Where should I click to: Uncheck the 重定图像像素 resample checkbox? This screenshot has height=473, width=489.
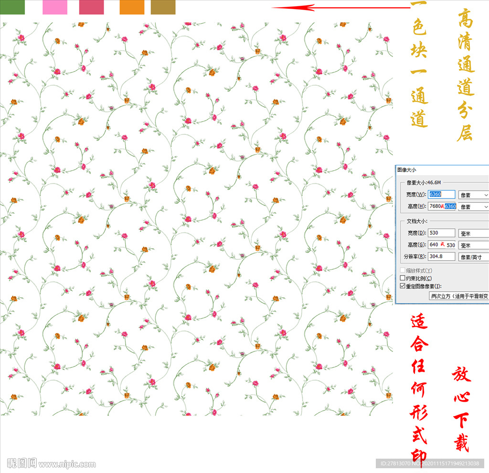403,286
